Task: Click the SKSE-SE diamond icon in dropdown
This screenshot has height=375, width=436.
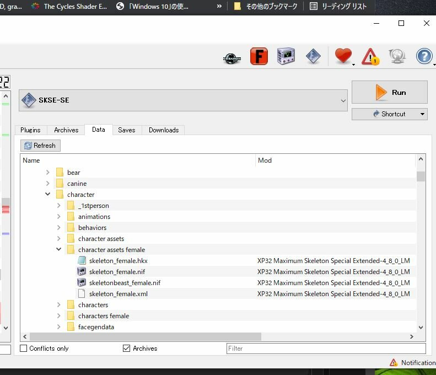Action: pyautogui.click(x=29, y=100)
